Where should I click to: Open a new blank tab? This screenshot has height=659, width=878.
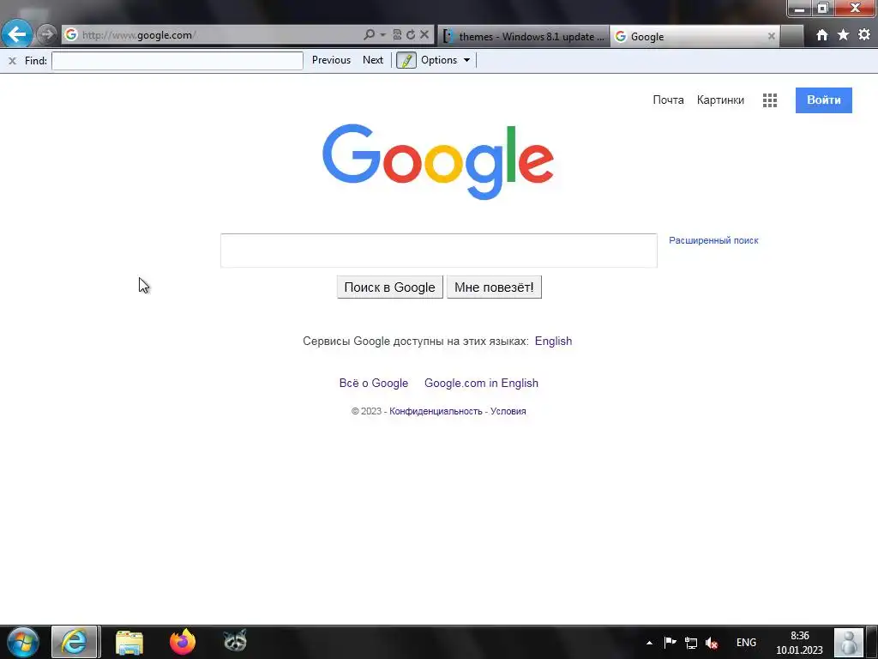tap(791, 36)
